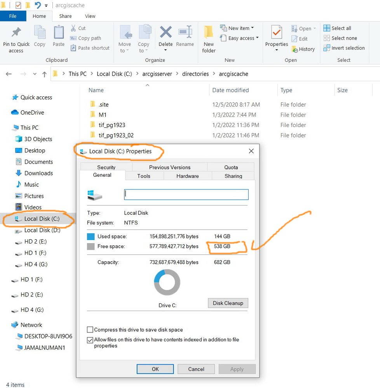Open the Security tab in Properties
The width and height of the screenshot is (380, 388).
click(106, 167)
